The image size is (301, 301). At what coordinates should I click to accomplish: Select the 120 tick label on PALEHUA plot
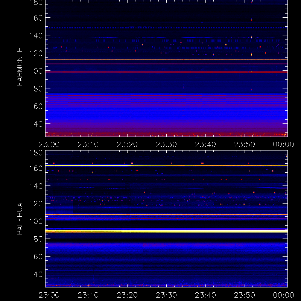(36, 204)
